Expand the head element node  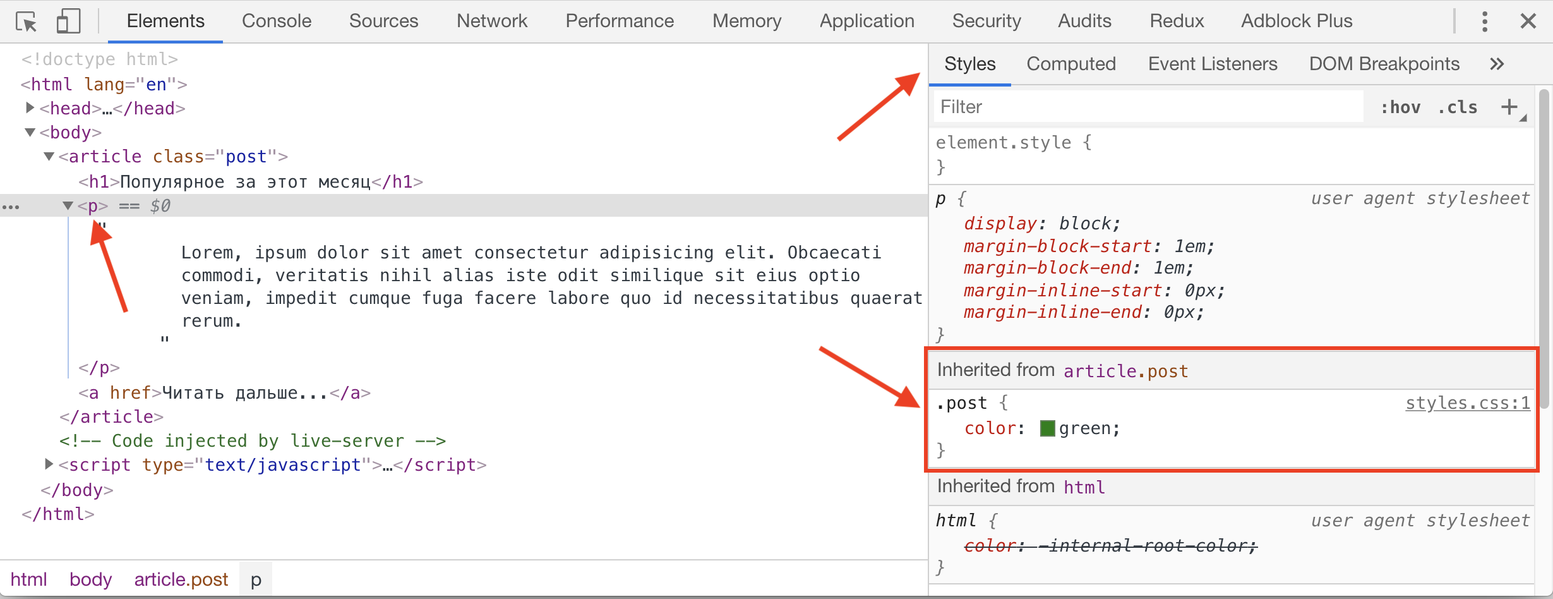pos(30,108)
